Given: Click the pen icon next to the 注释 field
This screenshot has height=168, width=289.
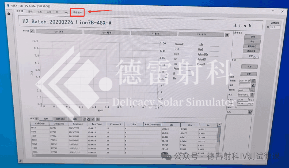Looking at the screenshot, I should coord(253,85).
